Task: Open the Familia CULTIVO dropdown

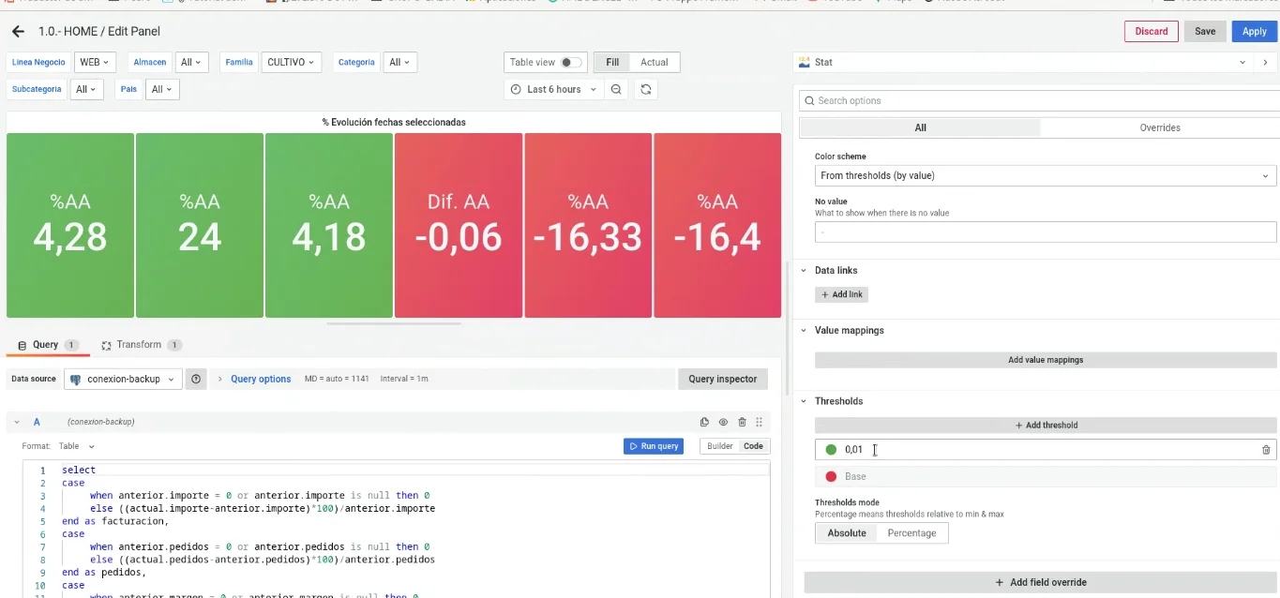Action: coord(291,63)
